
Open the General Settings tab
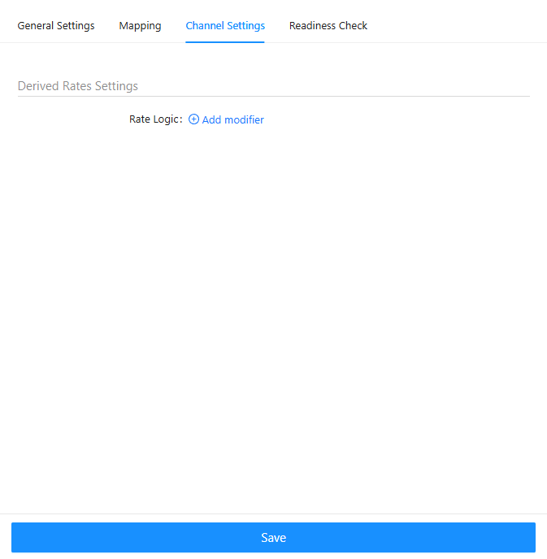click(56, 26)
